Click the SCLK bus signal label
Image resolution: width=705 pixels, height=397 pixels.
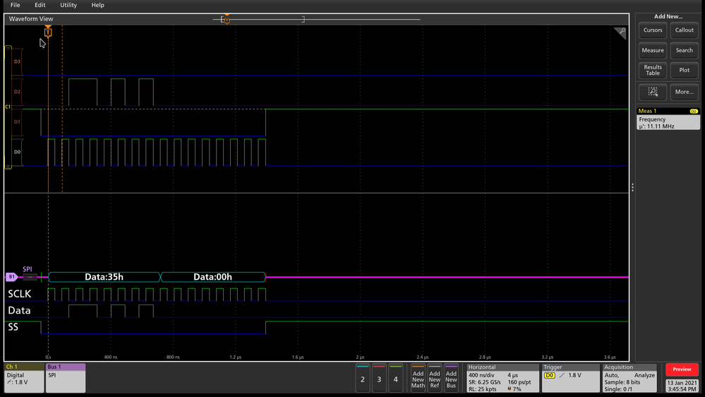click(19, 294)
